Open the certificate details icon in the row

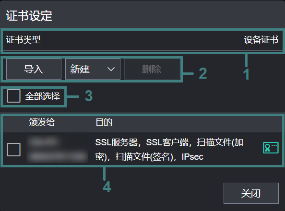coord(271,148)
